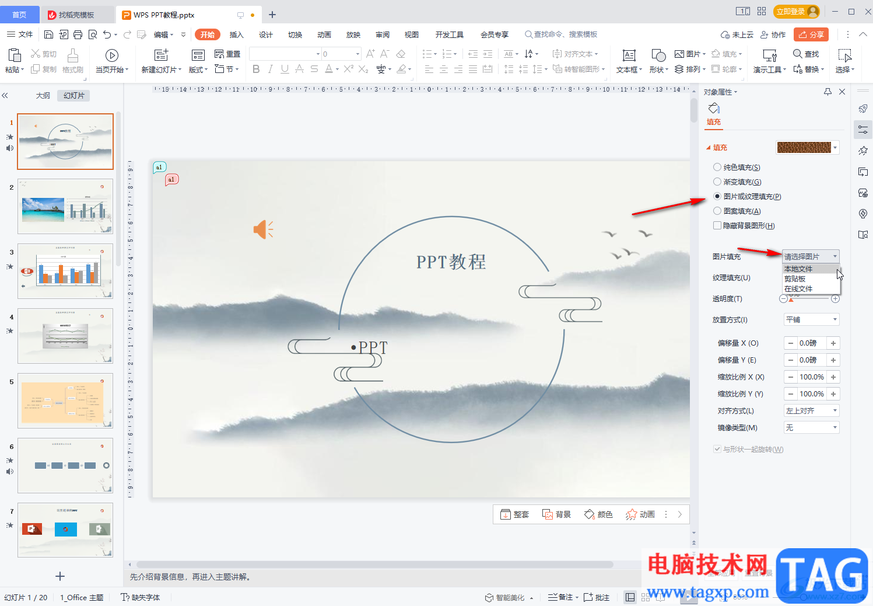The height and width of the screenshot is (606, 873).
Task: Click the Print icon in quick toolbar
Action: click(78, 34)
